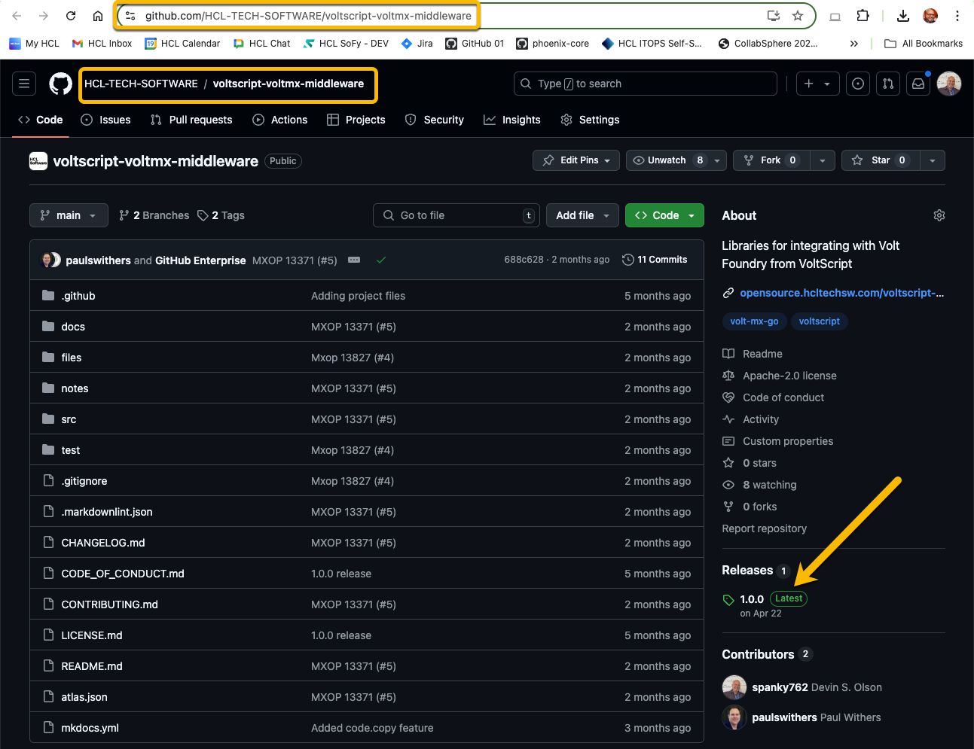Expand the fork options arrow
Screen dimensions: 974x749
point(823,160)
